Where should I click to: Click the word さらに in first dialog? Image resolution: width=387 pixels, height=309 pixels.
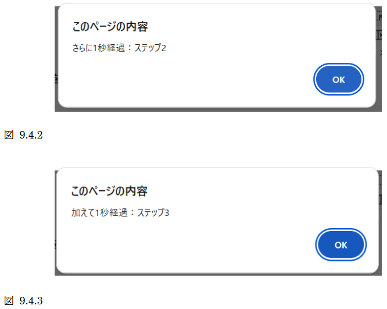pos(81,48)
